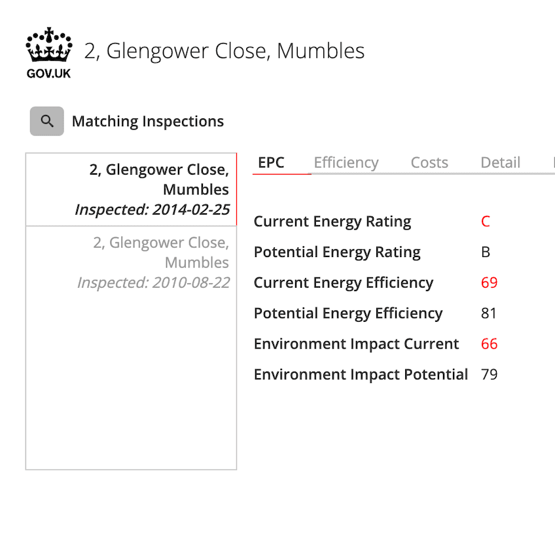Click the Environment Impact Potential label
The image size is (555, 556).
point(361,375)
